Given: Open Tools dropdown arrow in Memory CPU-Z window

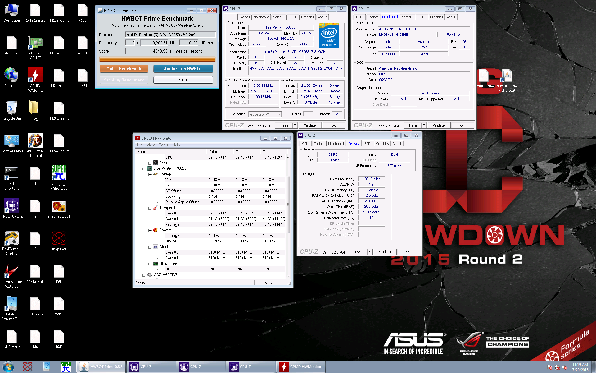Looking at the screenshot, I should (370, 252).
